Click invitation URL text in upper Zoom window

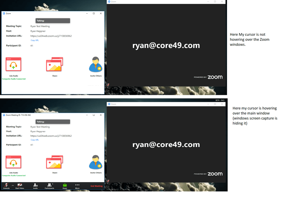(x=51, y=36)
